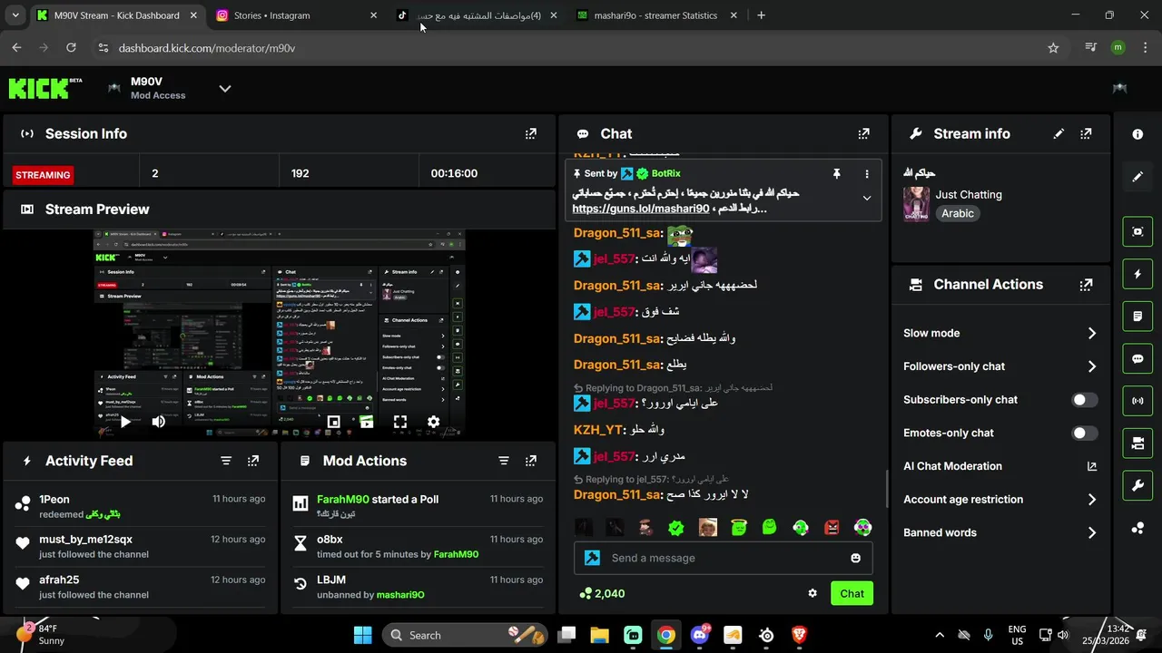The height and width of the screenshot is (653, 1162).
Task: Switch to the TikTok Arabic-titled tab
Action: pos(477,15)
